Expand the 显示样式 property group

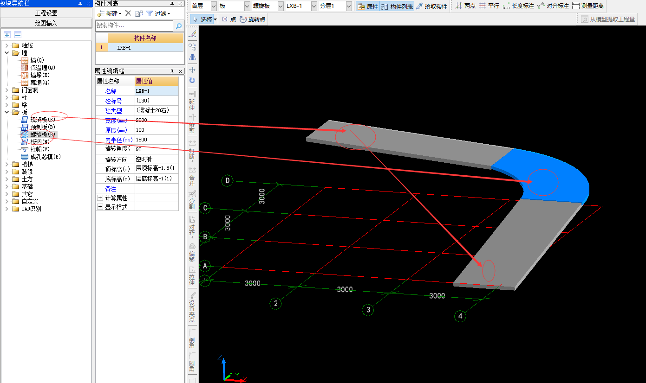tap(100, 207)
